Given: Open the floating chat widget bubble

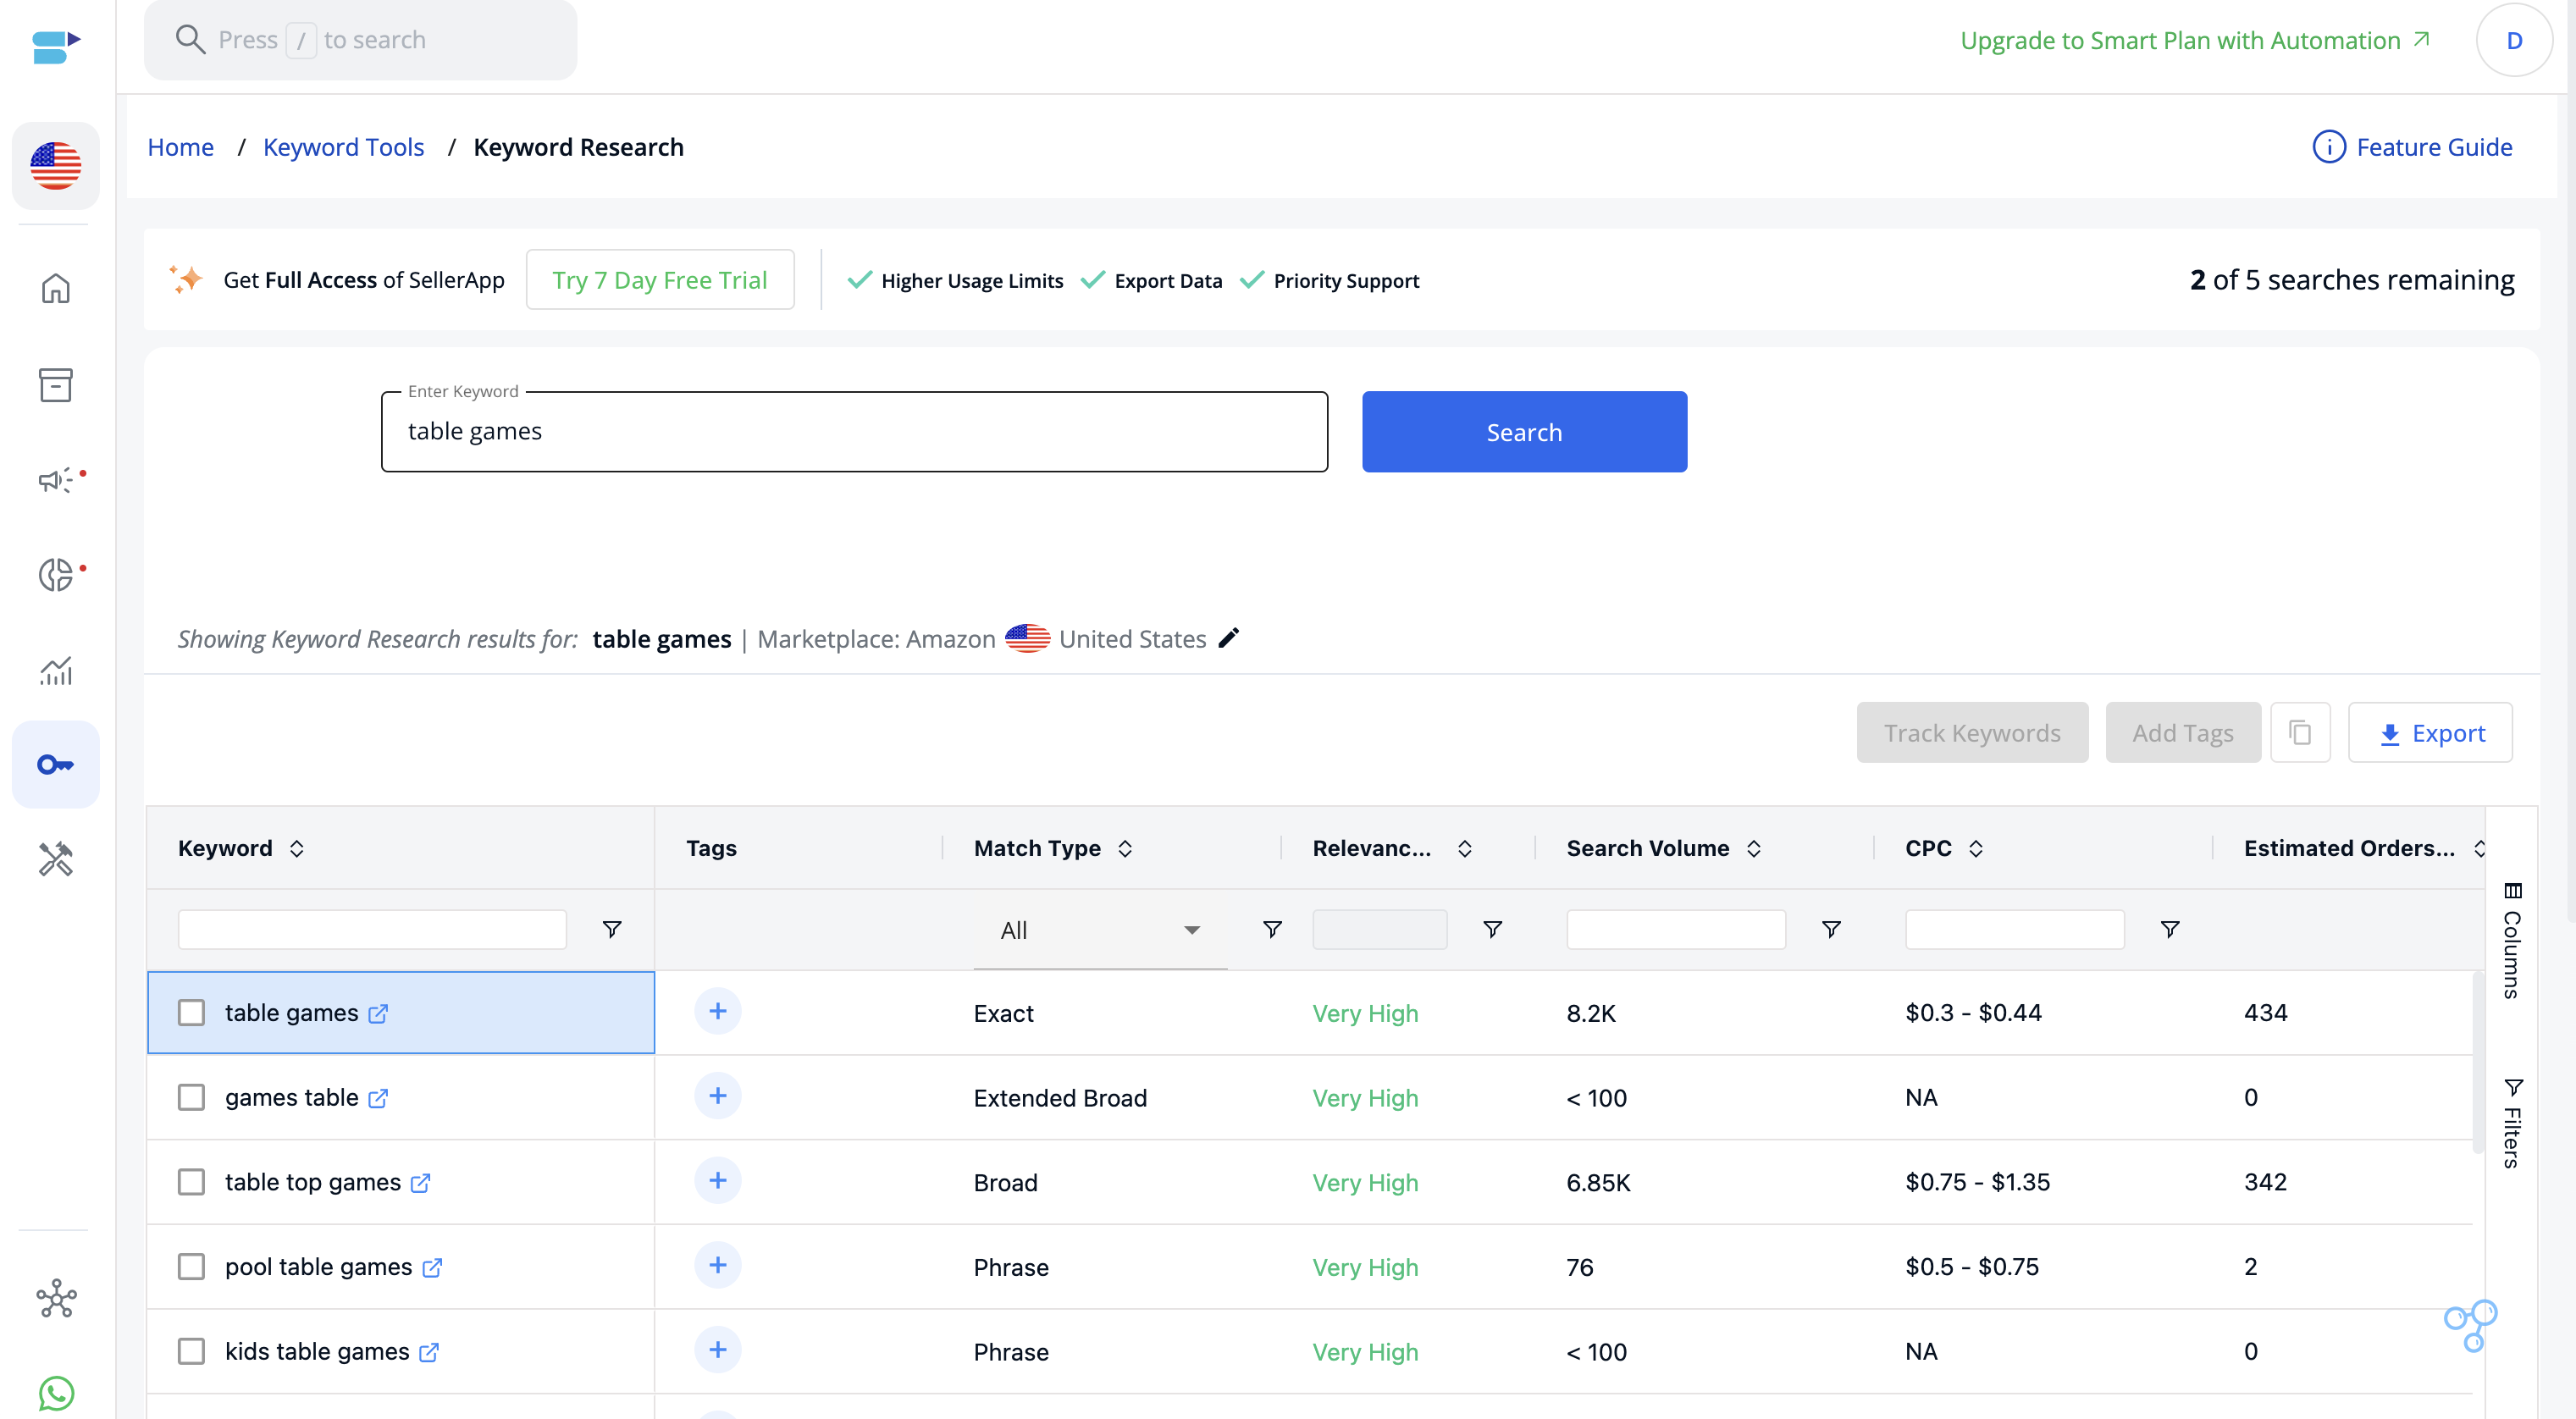Looking at the screenshot, I should pos(2470,1326).
